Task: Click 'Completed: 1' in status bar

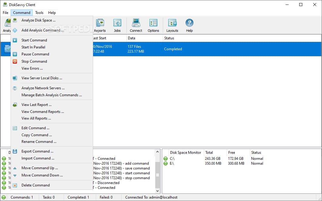Action: 78,197
